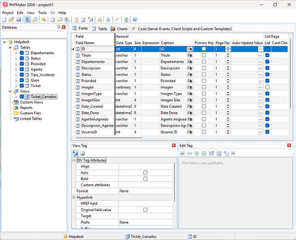The height and width of the screenshot is (240, 296).
Task: Open Auto-Update Value dropdown for ID row
Action: 260,49
